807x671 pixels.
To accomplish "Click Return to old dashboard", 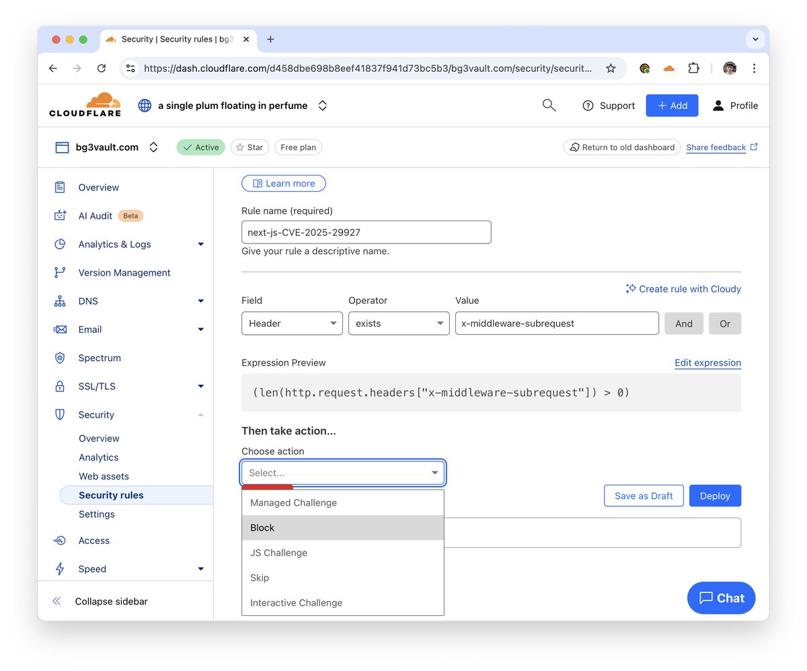I will pyautogui.click(x=622, y=147).
